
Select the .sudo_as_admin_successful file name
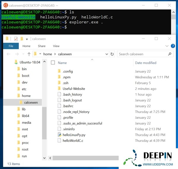click(x=82, y=123)
